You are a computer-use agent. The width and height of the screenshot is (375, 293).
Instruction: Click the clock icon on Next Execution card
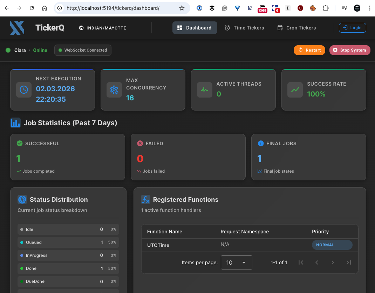pyautogui.click(x=23, y=90)
